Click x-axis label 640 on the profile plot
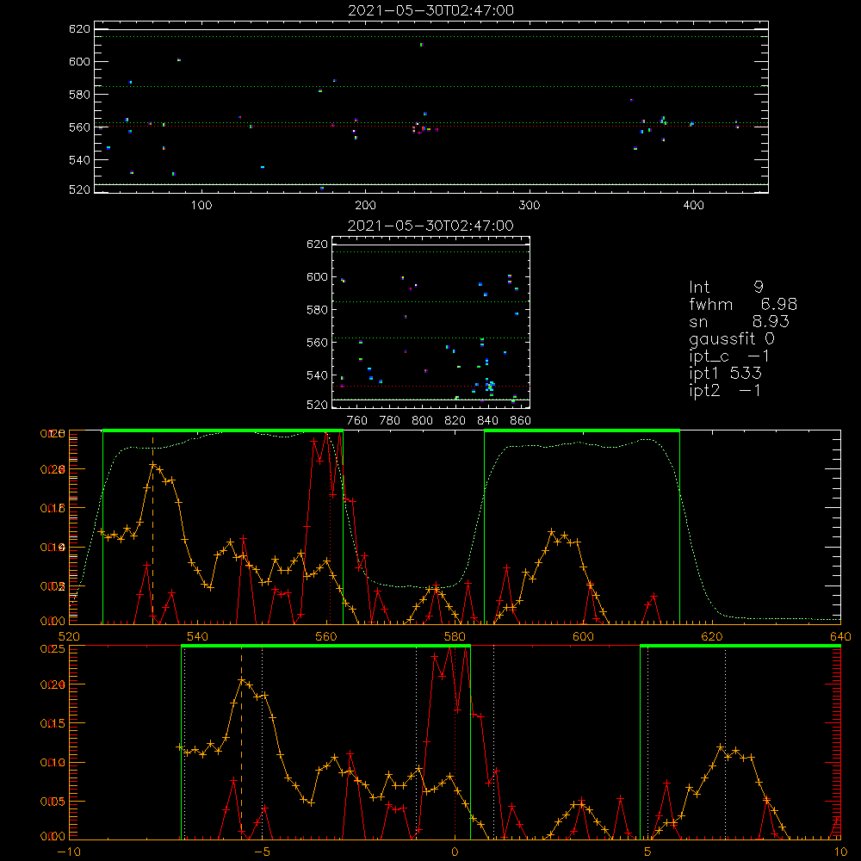 (x=840, y=636)
